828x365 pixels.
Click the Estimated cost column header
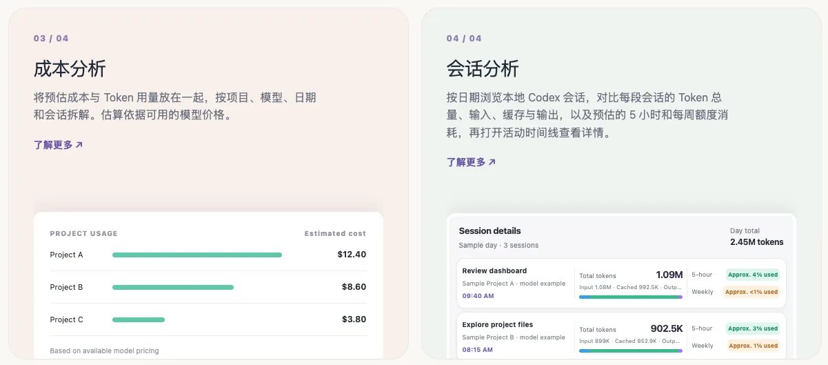coord(335,234)
